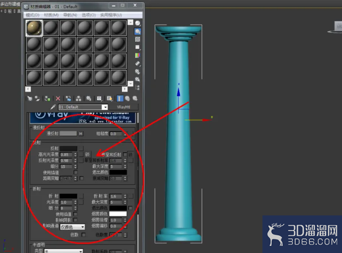342x253 pixels.
Task: Open the 模式(D) menu
Action: pos(32,15)
